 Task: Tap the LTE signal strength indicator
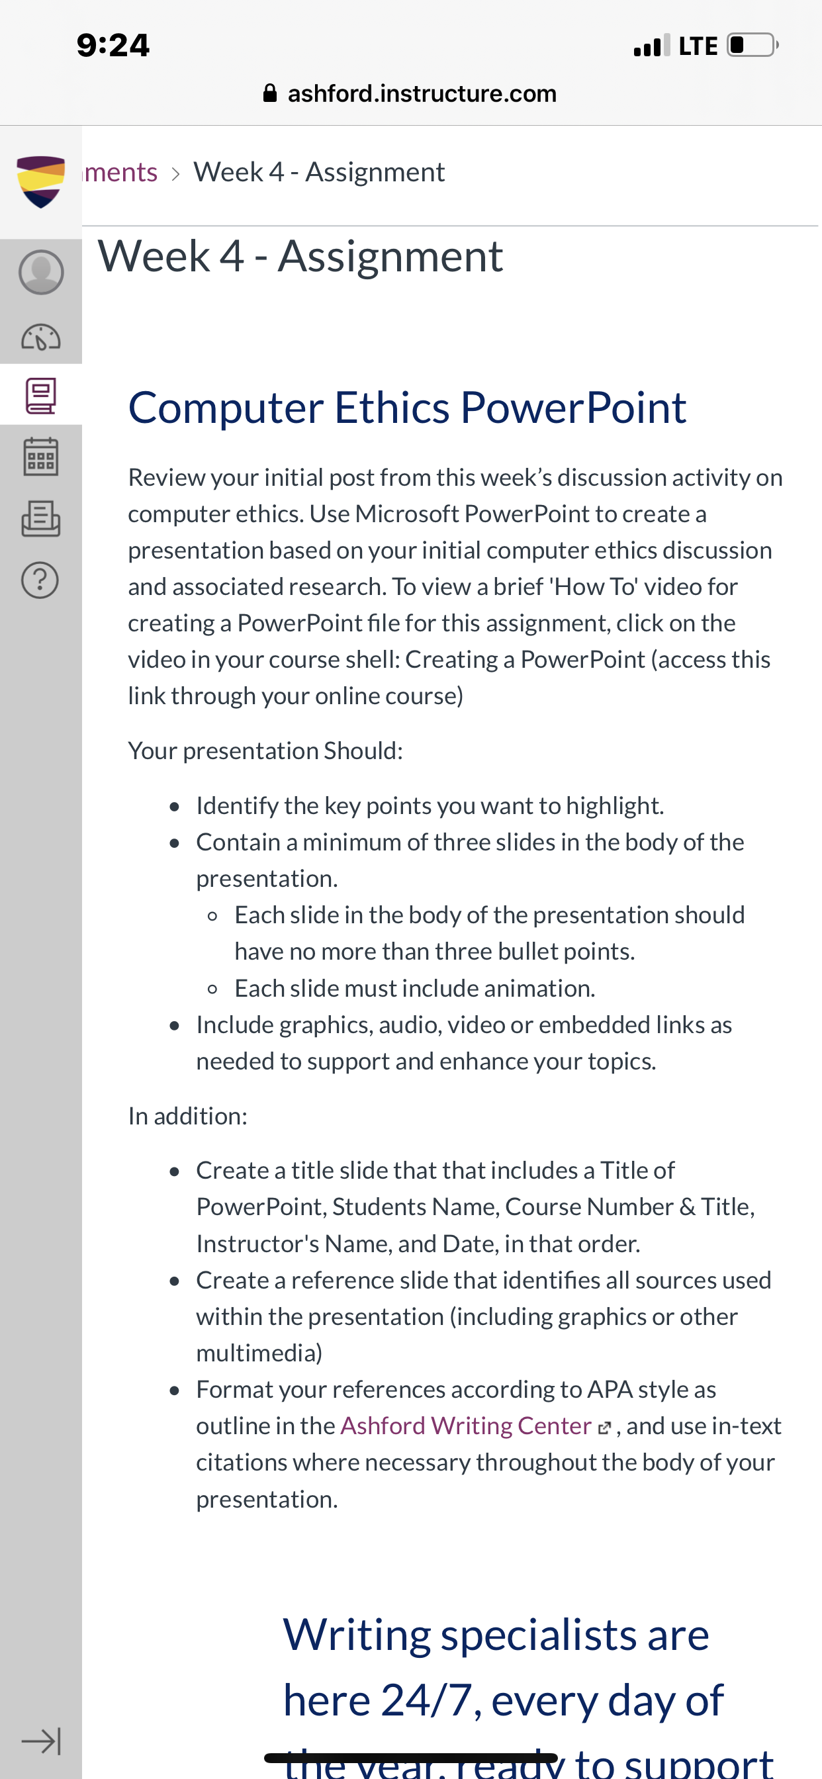pos(651,45)
